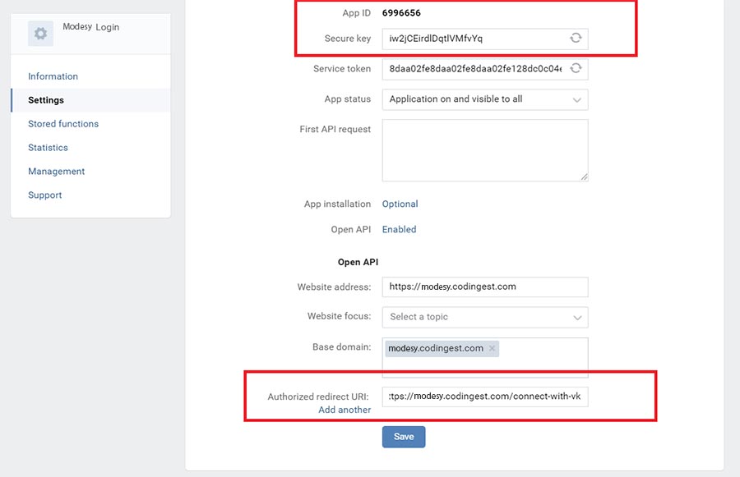This screenshot has height=477, width=740.
Task: Click the Add another redirect URI link
Action: coord(345,410)
